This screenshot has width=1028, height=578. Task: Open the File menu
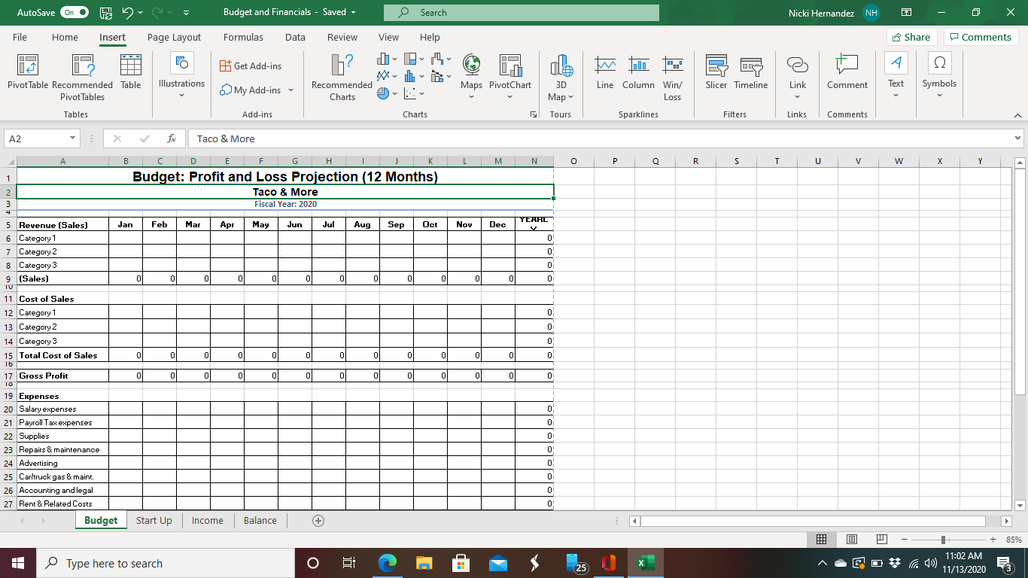pos(20,37)
